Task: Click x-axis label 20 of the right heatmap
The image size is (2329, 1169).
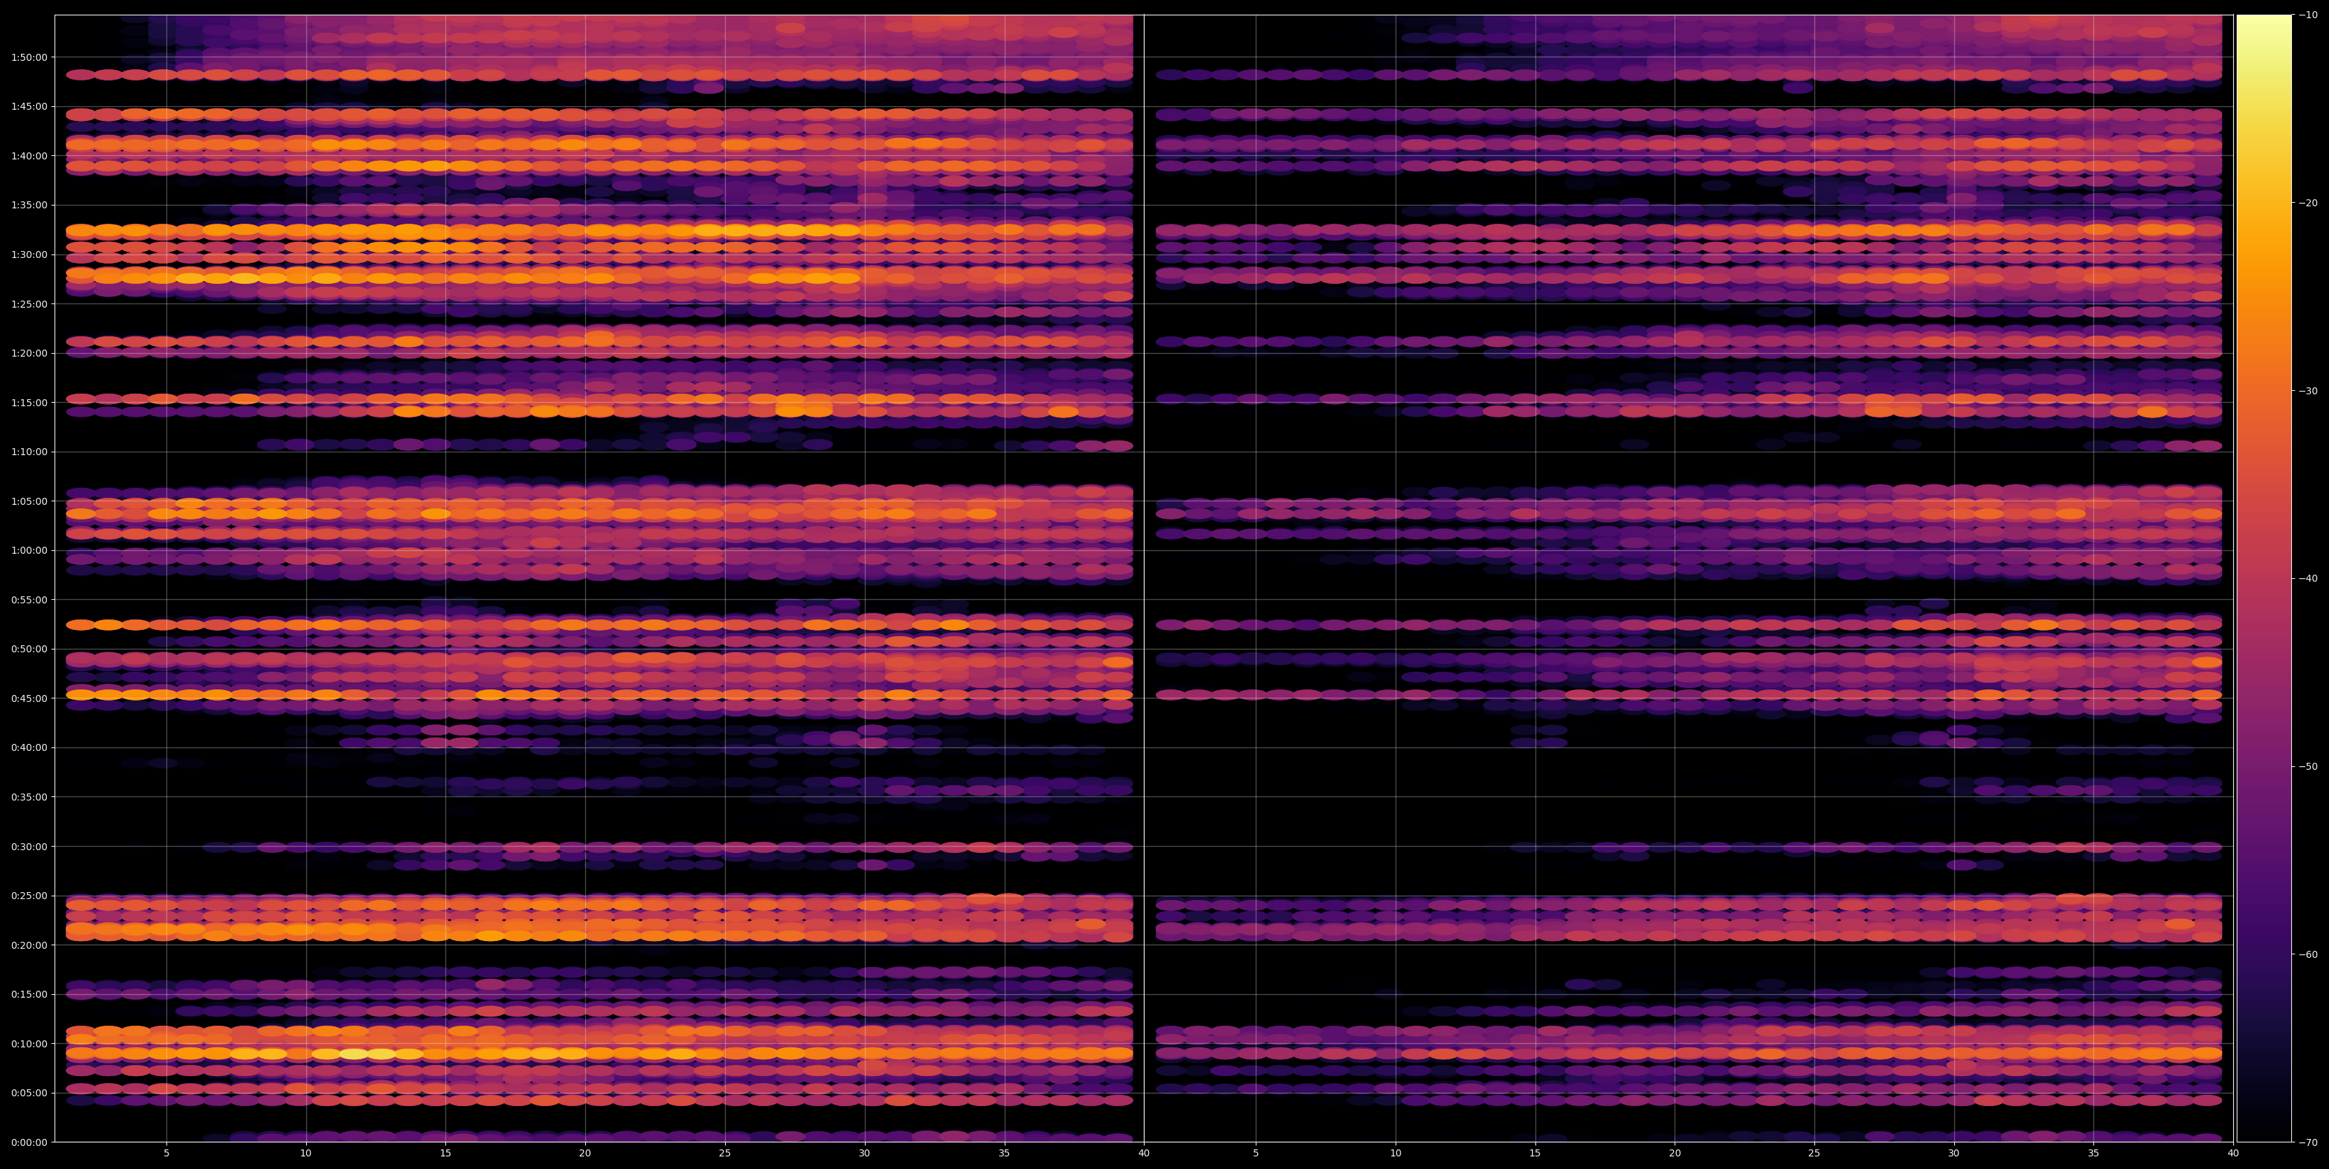Action: tap(1675, 1154)
